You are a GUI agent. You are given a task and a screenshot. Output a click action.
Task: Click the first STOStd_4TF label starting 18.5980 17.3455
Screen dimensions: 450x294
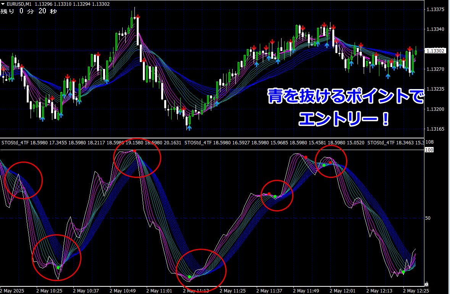click(x=91, y=142)
